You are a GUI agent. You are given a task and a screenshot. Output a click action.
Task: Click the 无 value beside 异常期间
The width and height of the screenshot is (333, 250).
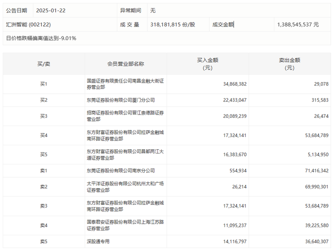point(153,10)
